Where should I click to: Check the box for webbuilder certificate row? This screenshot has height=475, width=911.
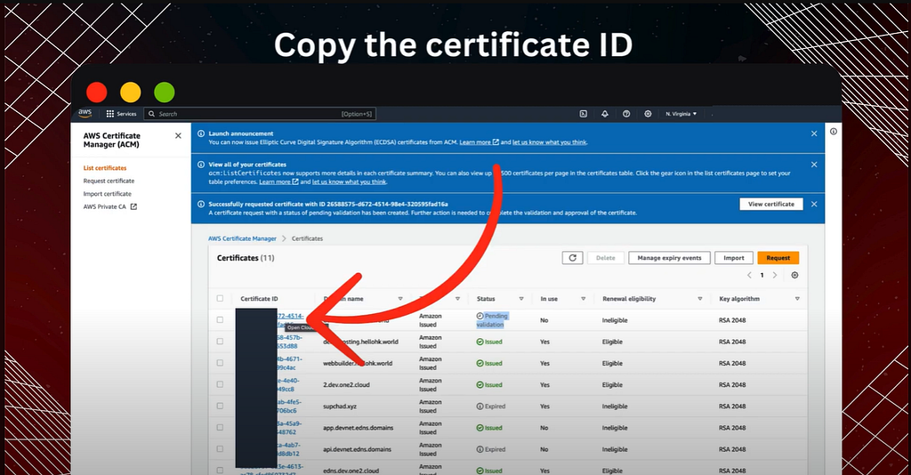220,363
